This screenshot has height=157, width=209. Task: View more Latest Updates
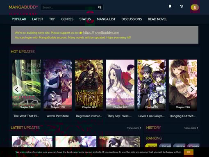(134, 128)
